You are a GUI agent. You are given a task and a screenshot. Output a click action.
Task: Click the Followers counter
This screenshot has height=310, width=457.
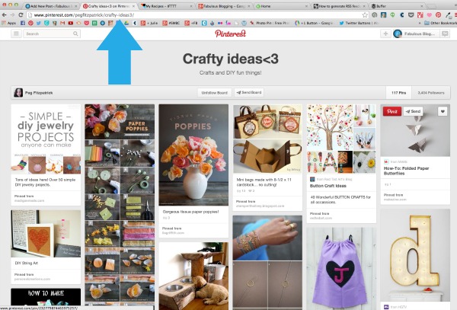[x=431, y=93]
